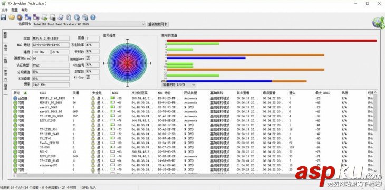
Task: Sort by the 安全性 column header
Action: (x=100, y=93)
